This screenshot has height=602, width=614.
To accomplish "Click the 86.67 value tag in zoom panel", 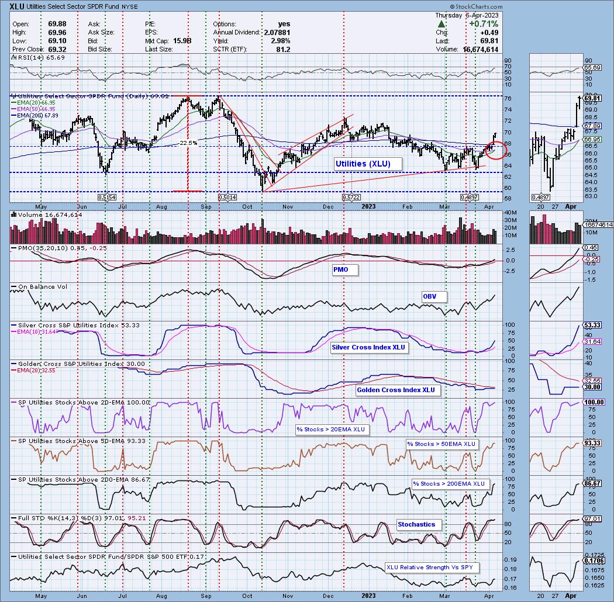I will (x=592, y=483).
